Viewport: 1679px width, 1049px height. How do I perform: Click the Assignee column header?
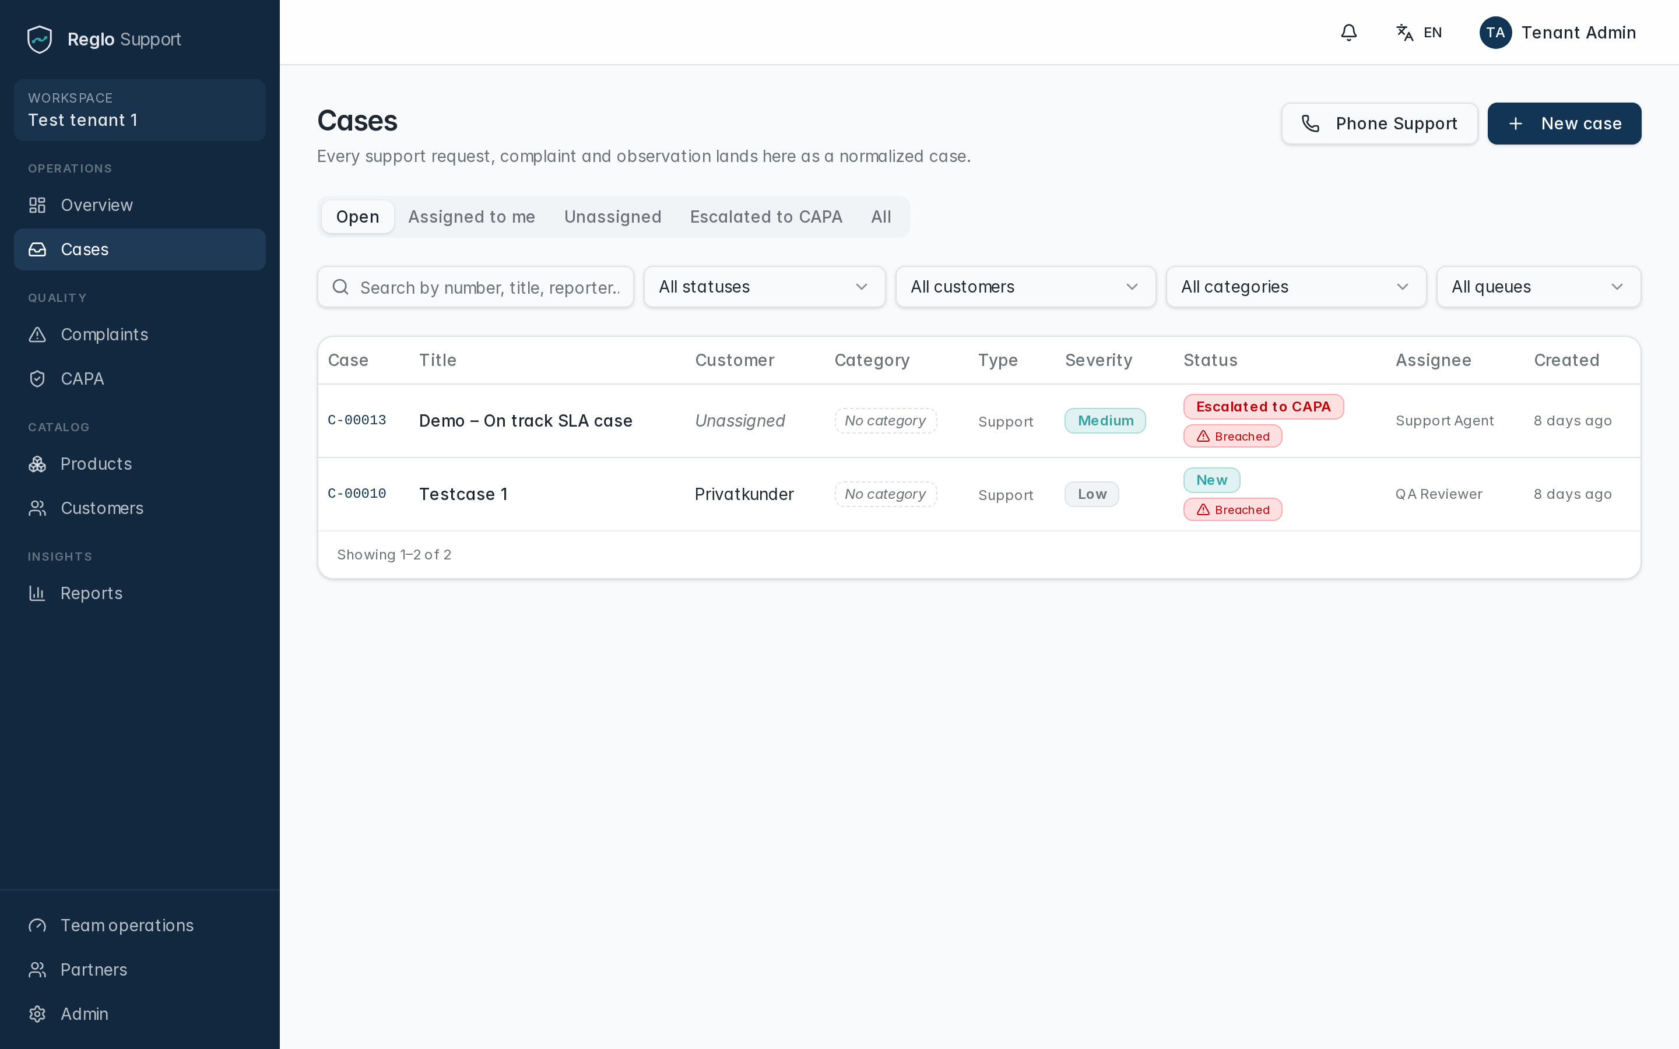(x=1434, y=361)
